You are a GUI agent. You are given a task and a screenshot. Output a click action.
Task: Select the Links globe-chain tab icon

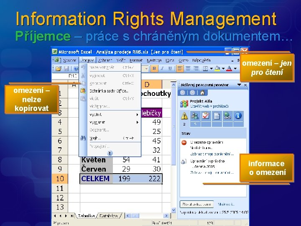pos(227,116)
